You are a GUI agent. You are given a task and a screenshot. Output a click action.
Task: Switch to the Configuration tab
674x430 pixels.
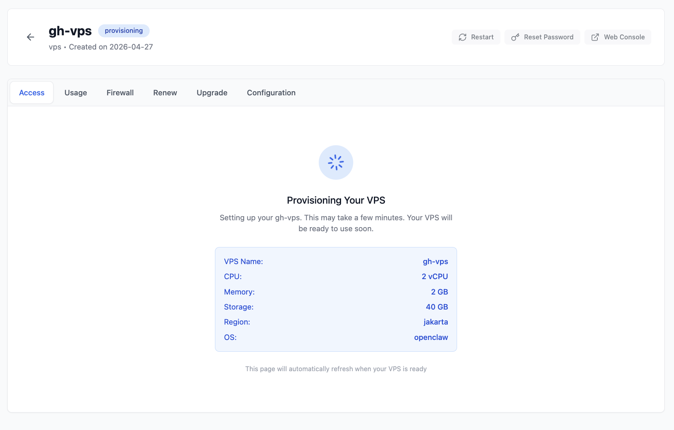(x=271, y=92)
